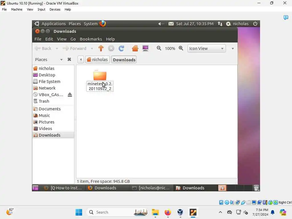Click the Windows taskbar search box
The height and width of the screenshot is (219, 292).
(x=117, y=212)
